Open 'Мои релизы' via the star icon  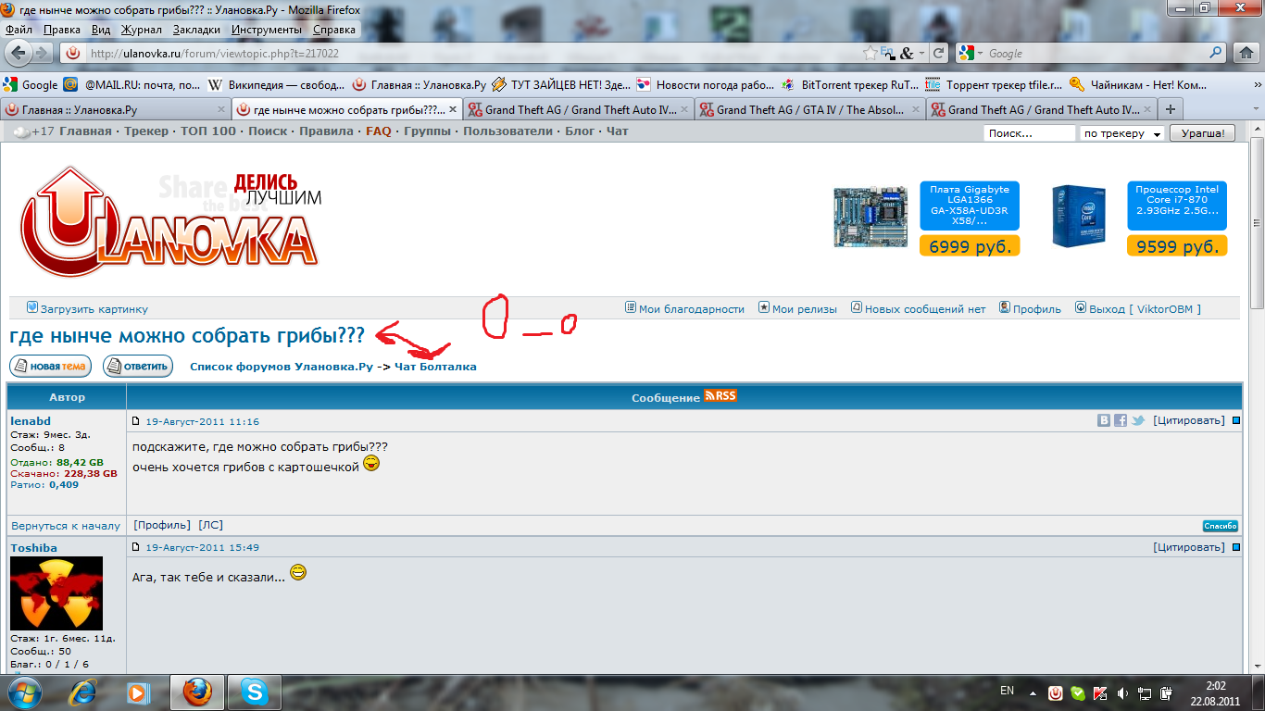tap(798, 308)
